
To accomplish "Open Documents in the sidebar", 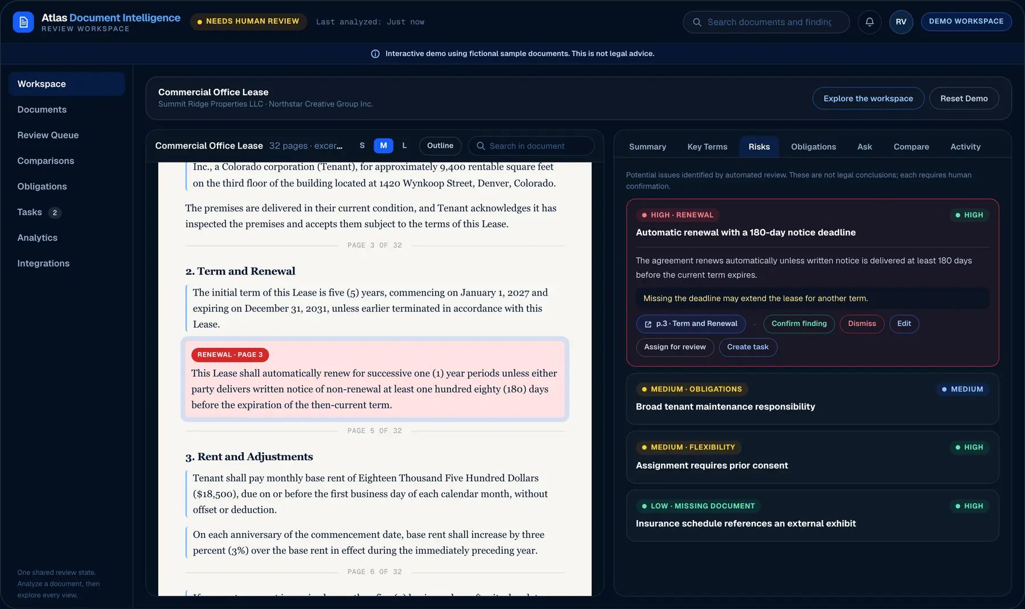I will point(67,109).
